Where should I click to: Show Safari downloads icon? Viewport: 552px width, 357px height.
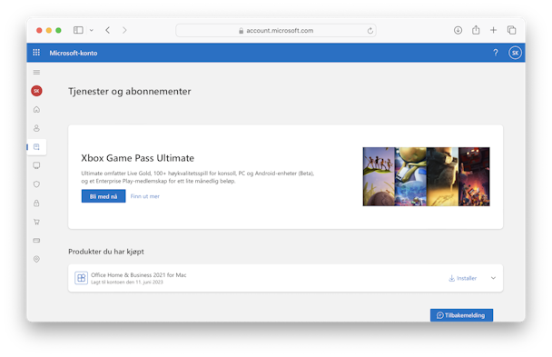pyautogui.click(x=458, y=30)
